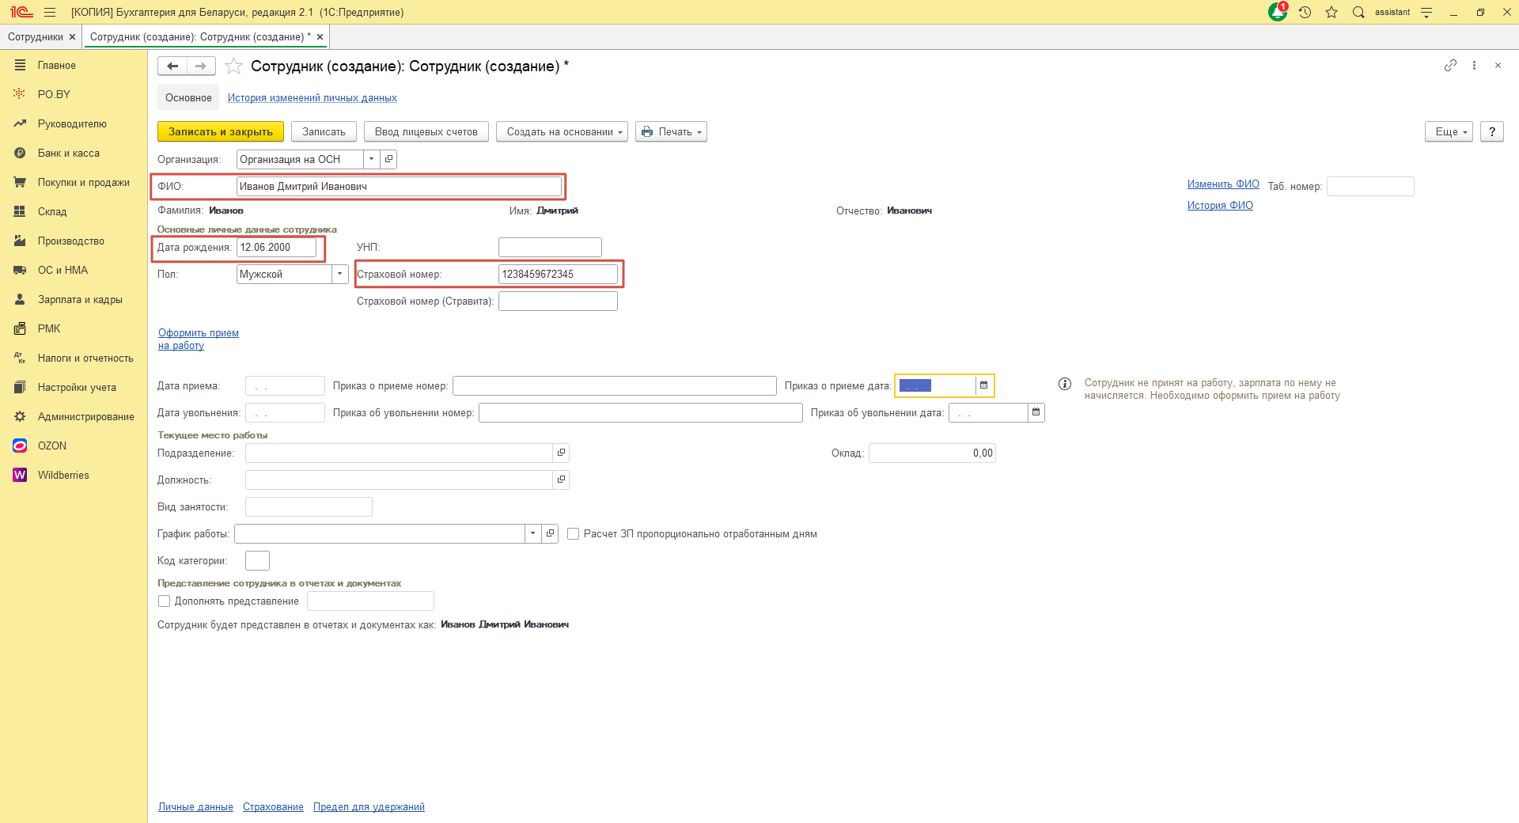
Task: Open calendar picker for Приказ о приеме дата
Action: 984,385
